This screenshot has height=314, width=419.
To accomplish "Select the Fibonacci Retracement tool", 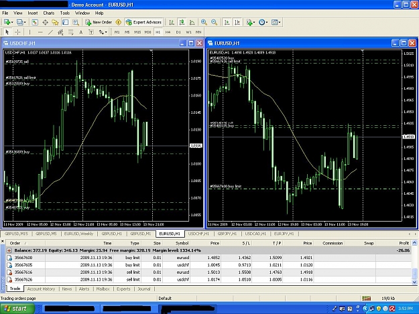I will pos(71,32).
